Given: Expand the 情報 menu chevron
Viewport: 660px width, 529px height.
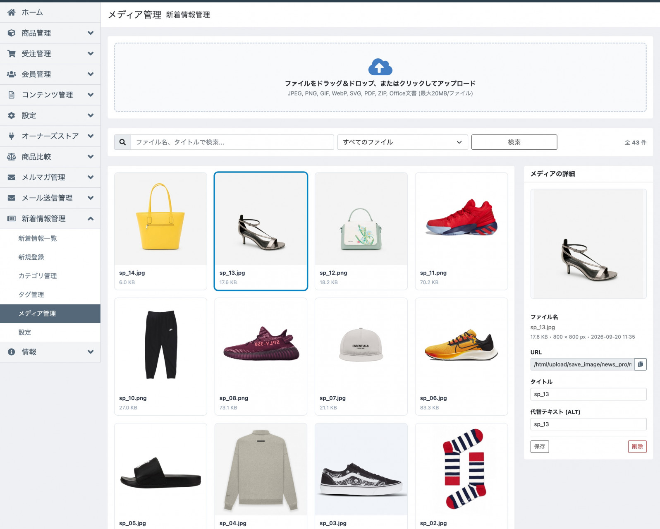Looking at the screenshot, I should pyautogui.click(x=91, y=352).
